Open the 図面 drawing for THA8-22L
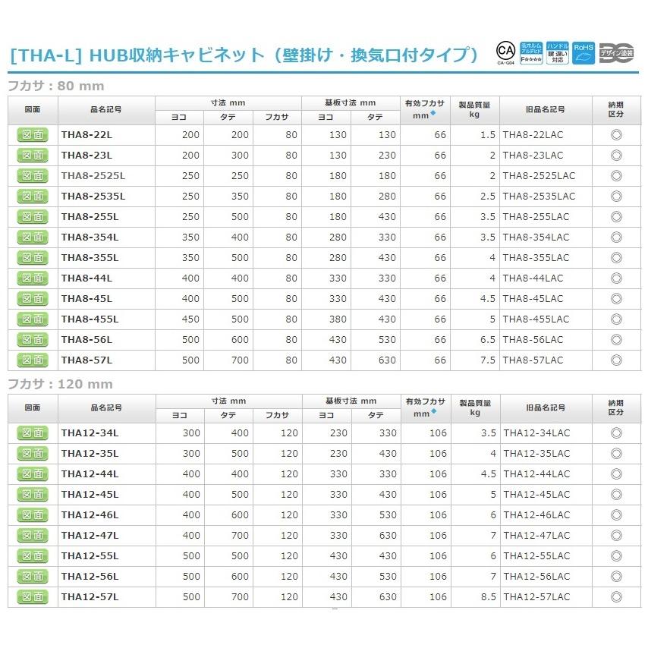 [x=30, y=134]
